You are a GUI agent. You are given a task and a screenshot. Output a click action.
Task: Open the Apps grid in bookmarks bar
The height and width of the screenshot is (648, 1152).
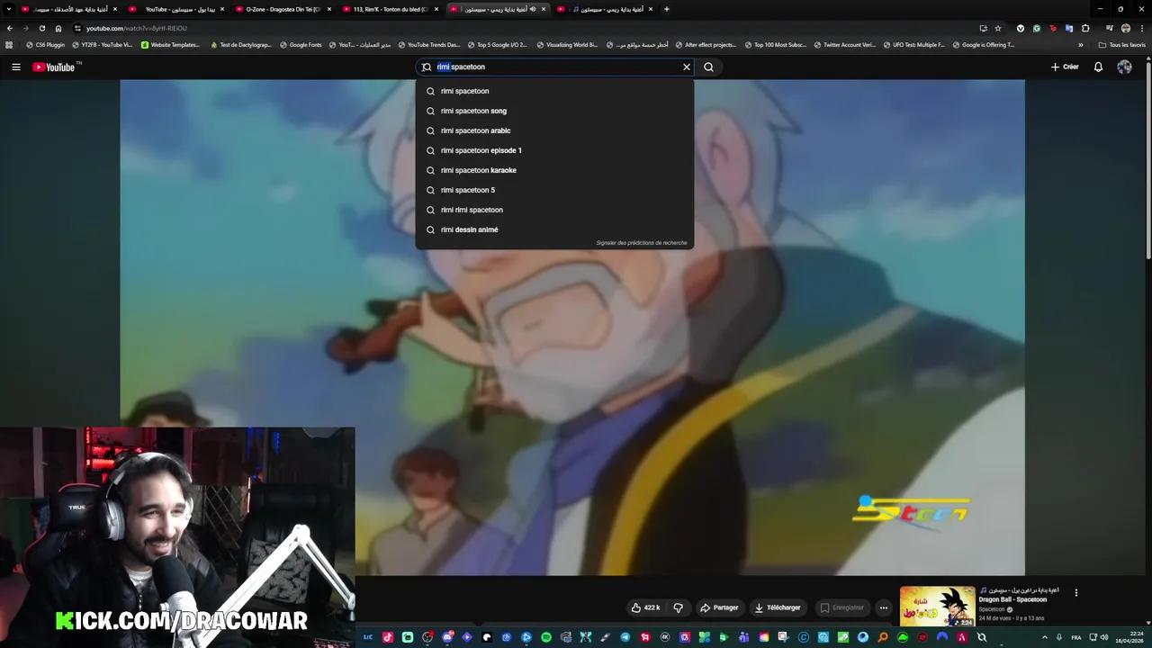click(x=9, y=44)
